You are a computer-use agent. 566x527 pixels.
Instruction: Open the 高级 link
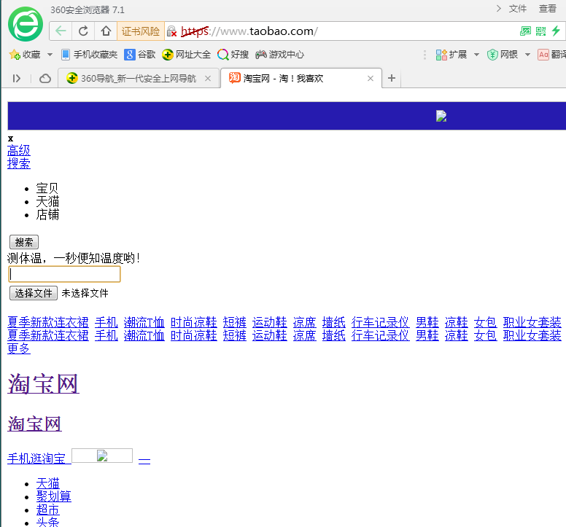pyautogui.click(x=19, y=150)
